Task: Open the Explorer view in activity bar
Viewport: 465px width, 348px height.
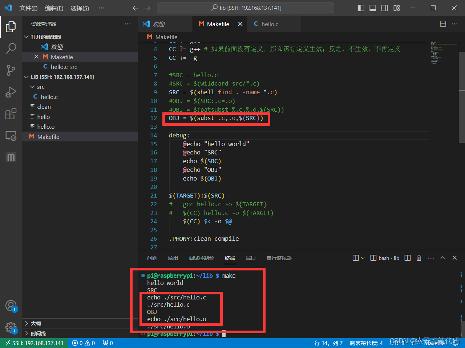Action: [11, 26]
